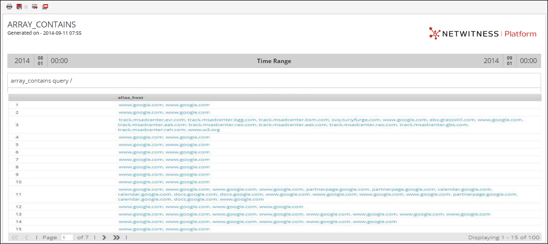Open the ebx.grassstill.com link
This screenshot has width=548, height=244.
(x=452, y=120)
